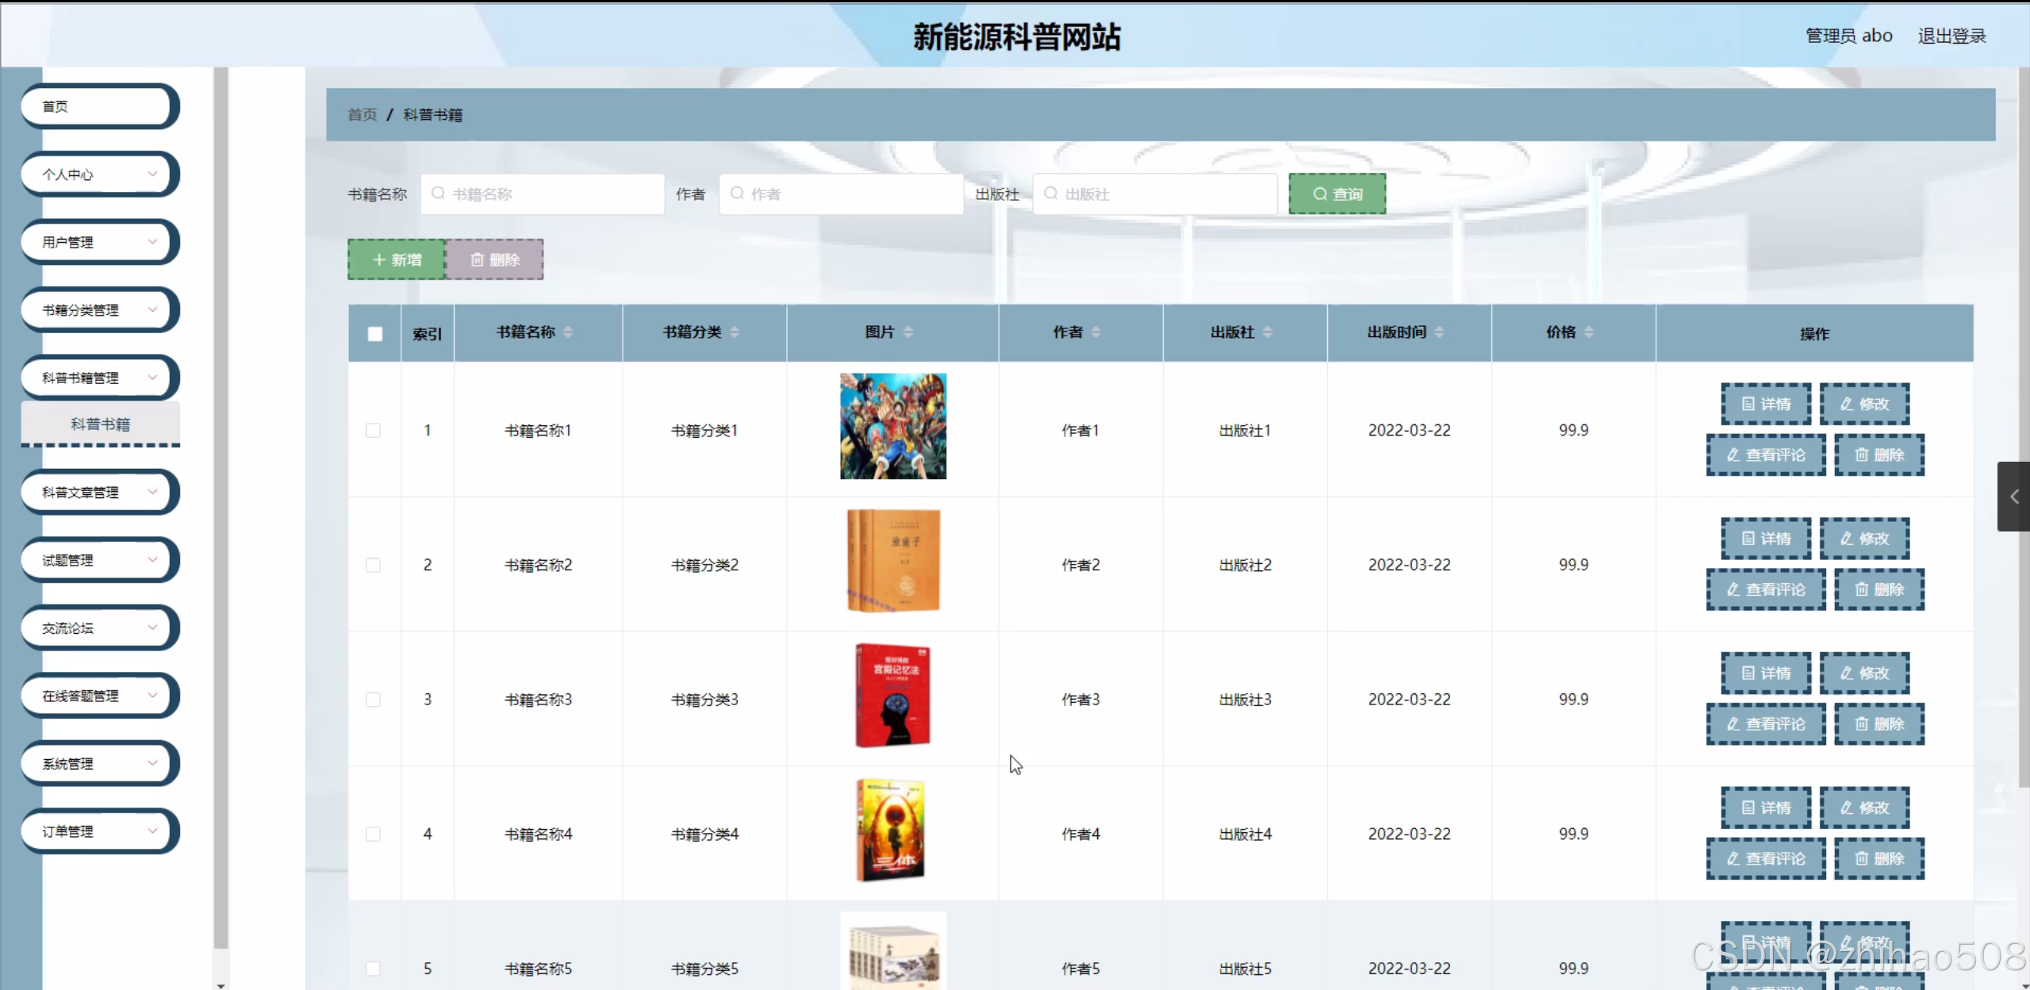Go to 首页 in the sidebar

[95, 106]
